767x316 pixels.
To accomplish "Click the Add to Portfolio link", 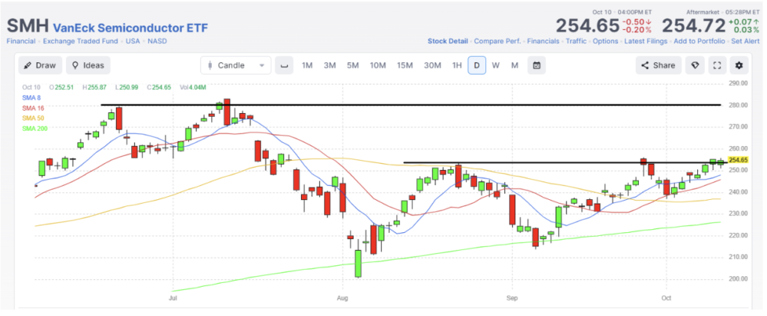I will (x=700, y=41).
